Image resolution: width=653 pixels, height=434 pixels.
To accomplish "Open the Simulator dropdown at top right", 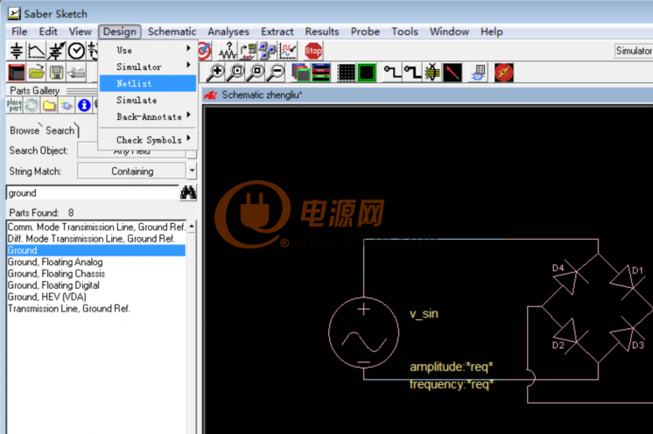I will coord(634,51).
